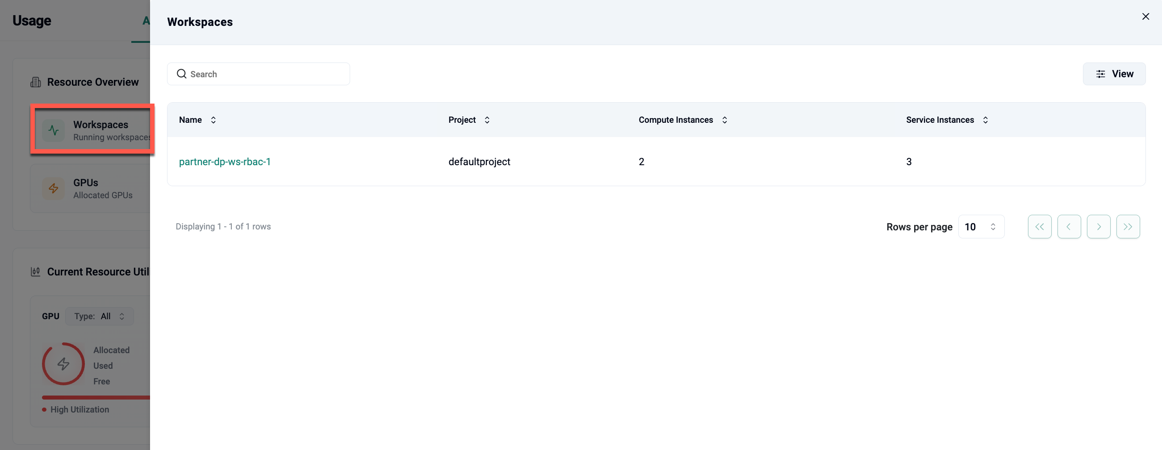This screenshot has height=450, width=1162.
Task: Go to the next page
Action: tap(1099, 227)
